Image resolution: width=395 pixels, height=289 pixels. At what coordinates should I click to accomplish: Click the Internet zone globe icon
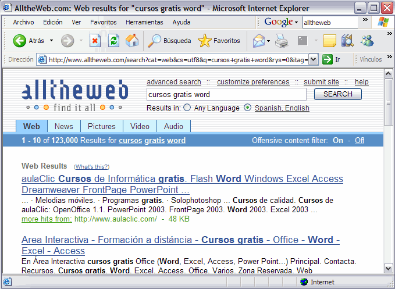(304, 281)
